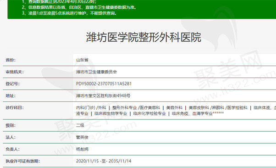Select the 临床微生物学专业 subject
This screenshot has height=168, width=276.
coord(110,113)
